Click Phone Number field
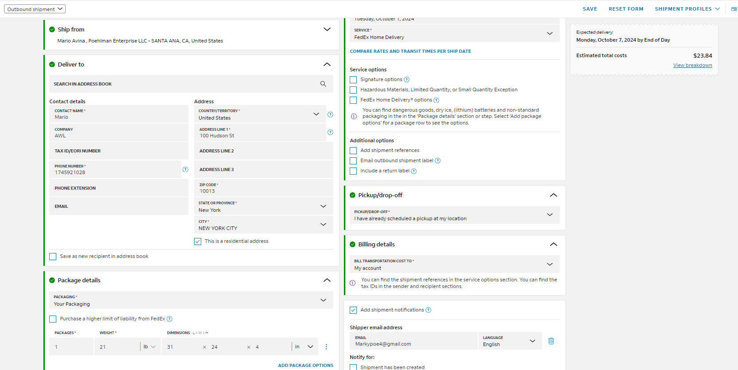The height and width of the screenshot is (370, 738). click(115, 169)
